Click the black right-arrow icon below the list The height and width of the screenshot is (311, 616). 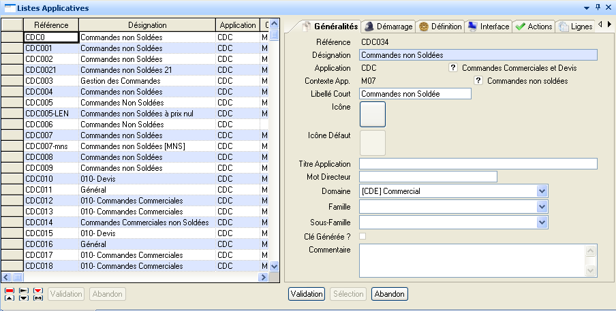point(24,291)
